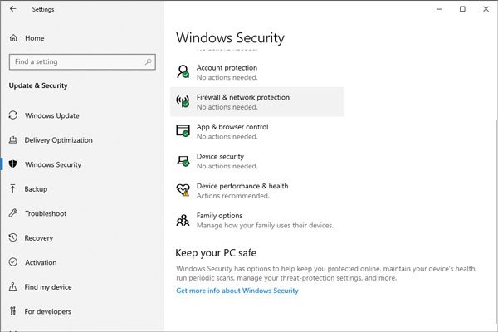Image resolution: width=498 pixels, height=332 pixels.
Task: Focus the Find a setting search box
Action: 82,61
